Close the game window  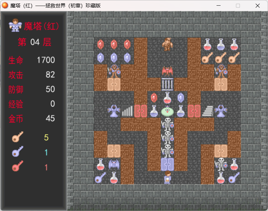pyautogui.click(x=258, y=5)
